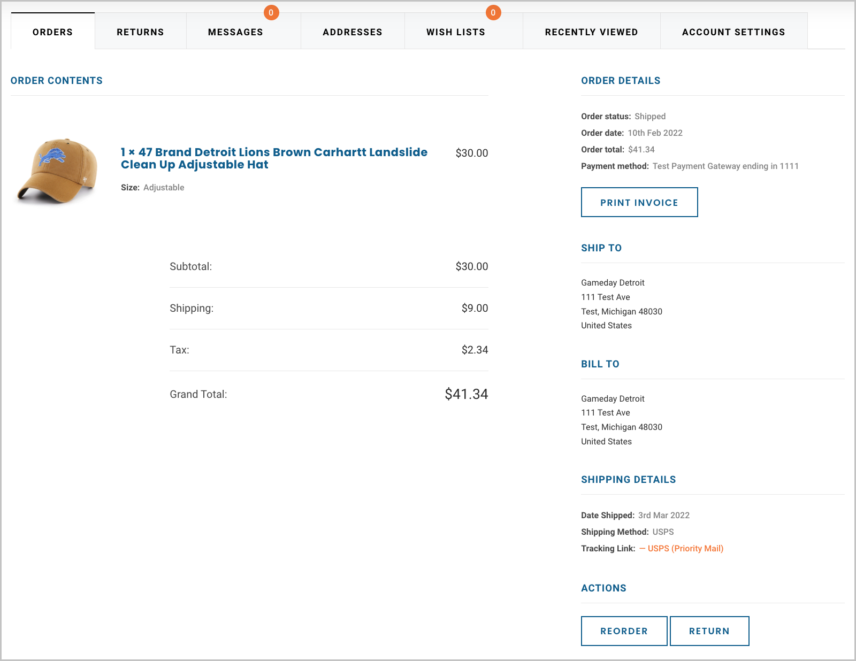Click the payment method ending in 1111
The height and width of the screenshot is (661, 856).
725,166
